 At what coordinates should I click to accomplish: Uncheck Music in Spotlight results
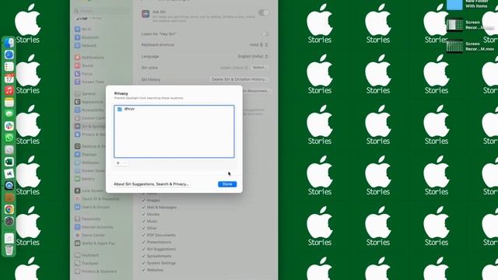pyautogui.click(x=143, y=221)
